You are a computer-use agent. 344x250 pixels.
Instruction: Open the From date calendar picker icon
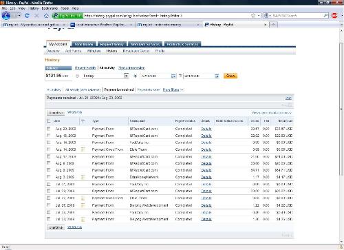[173, 76]
